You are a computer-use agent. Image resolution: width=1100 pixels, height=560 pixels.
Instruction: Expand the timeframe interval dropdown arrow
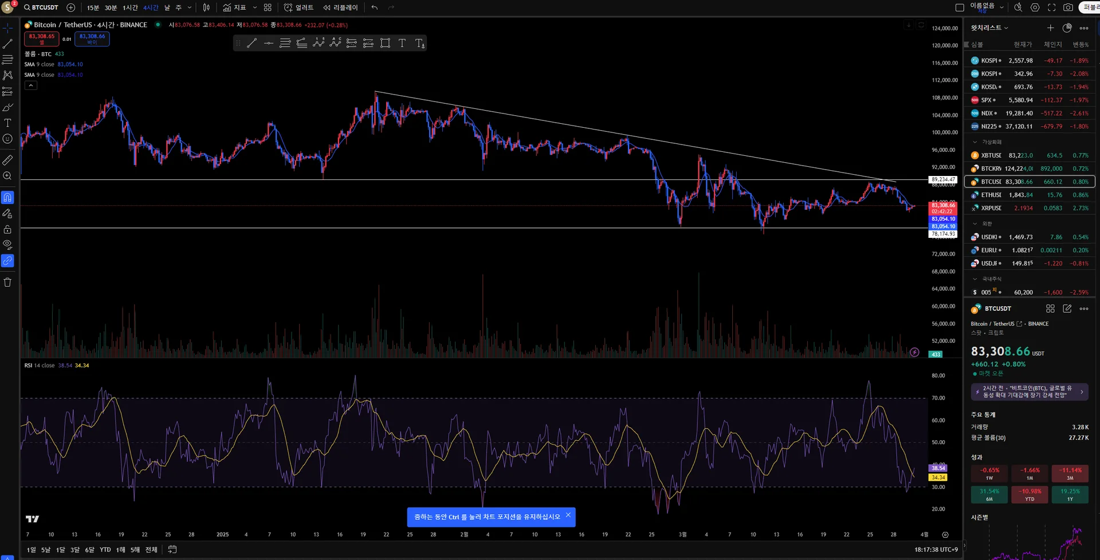point(190,7)
